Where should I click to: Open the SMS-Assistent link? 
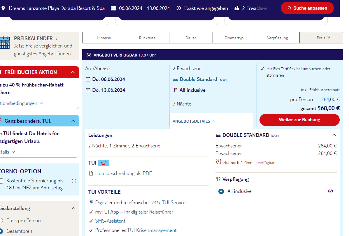click(110, 221)
